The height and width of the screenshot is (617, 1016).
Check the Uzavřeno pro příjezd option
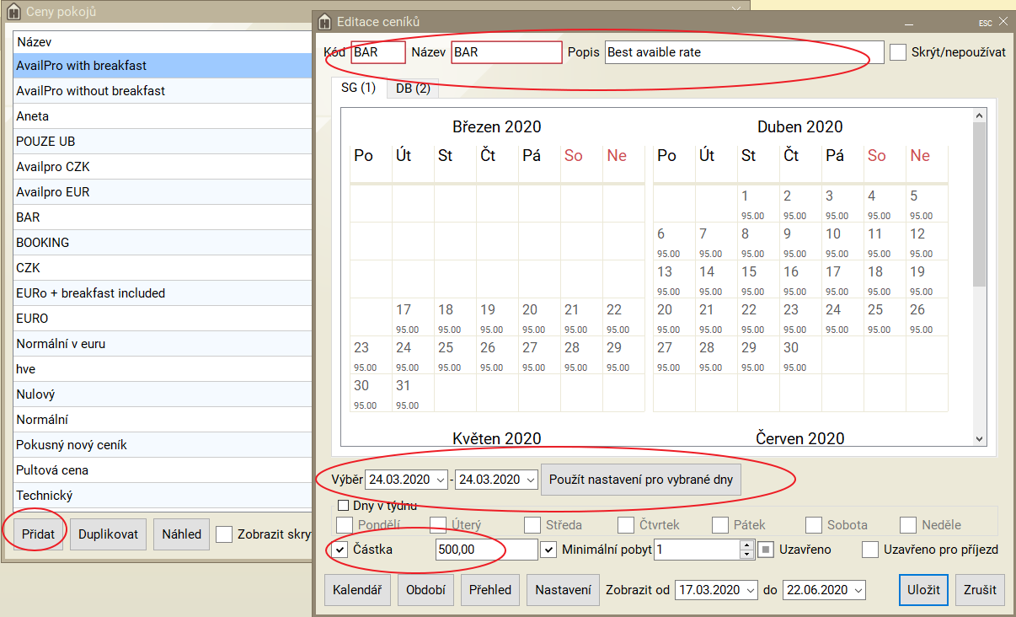point(870,550)
